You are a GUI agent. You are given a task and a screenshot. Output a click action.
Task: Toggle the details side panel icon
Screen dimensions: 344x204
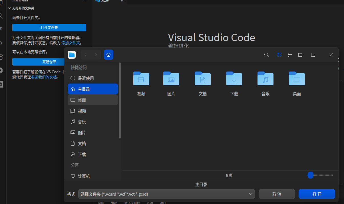pyautogui.click(x=313, y=55)
